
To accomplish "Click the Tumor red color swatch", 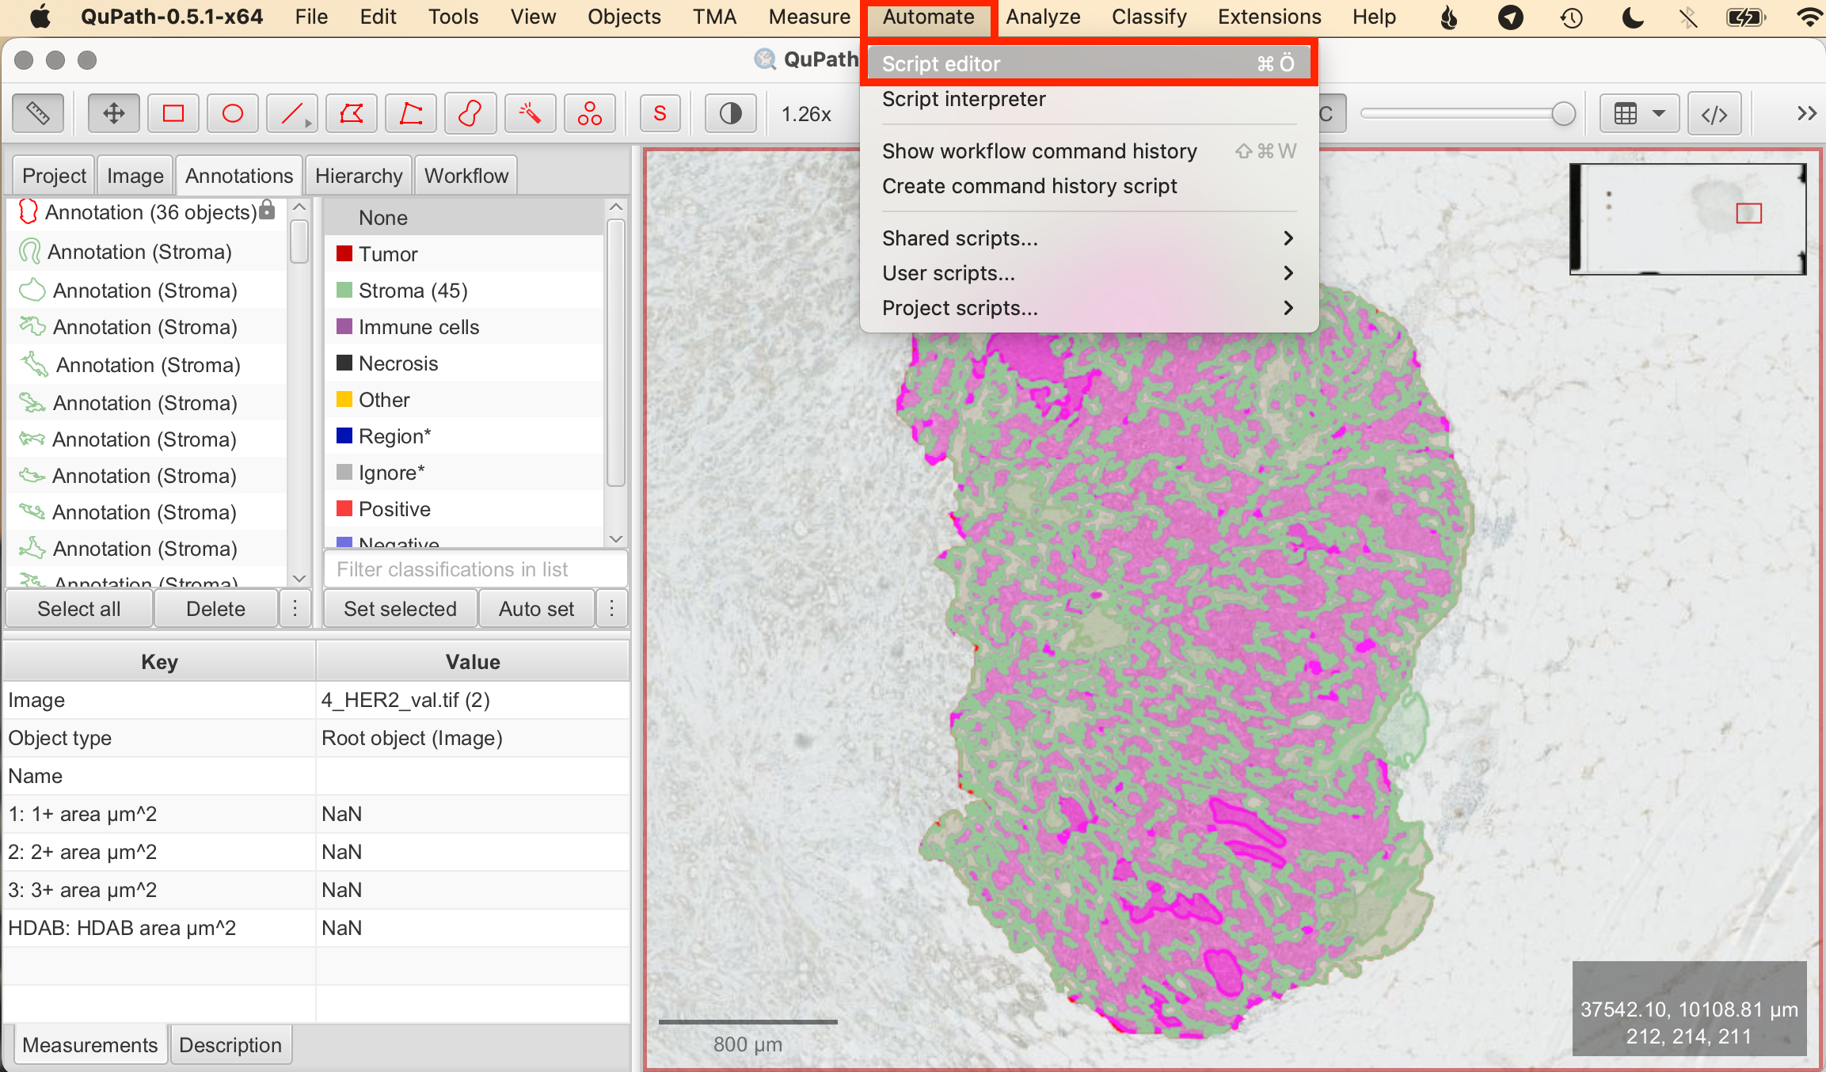I will [x=344, y=254].
